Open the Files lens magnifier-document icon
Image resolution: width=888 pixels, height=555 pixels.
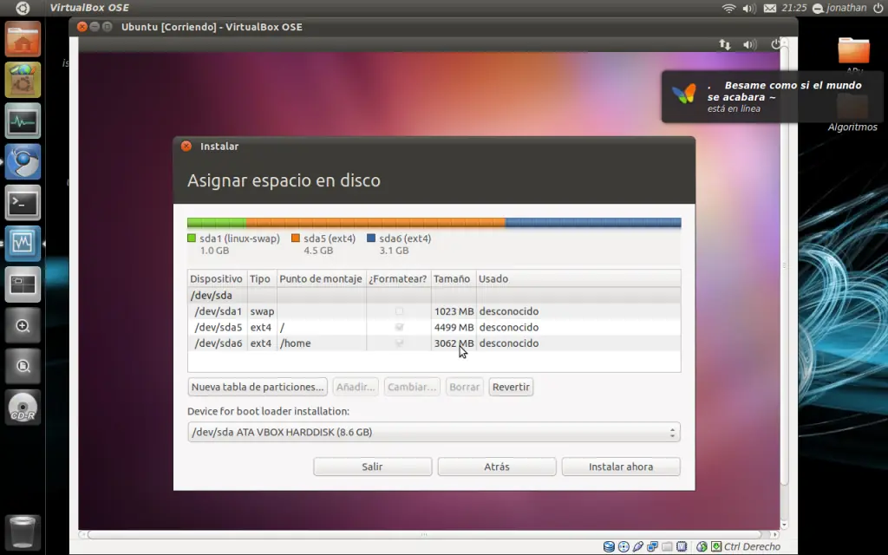pyautogui.click(x=23, y=367)
